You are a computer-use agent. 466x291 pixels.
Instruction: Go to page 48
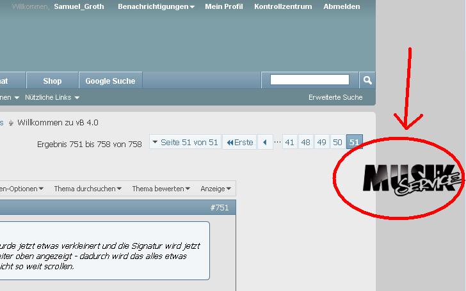click(x=305, y=143)
